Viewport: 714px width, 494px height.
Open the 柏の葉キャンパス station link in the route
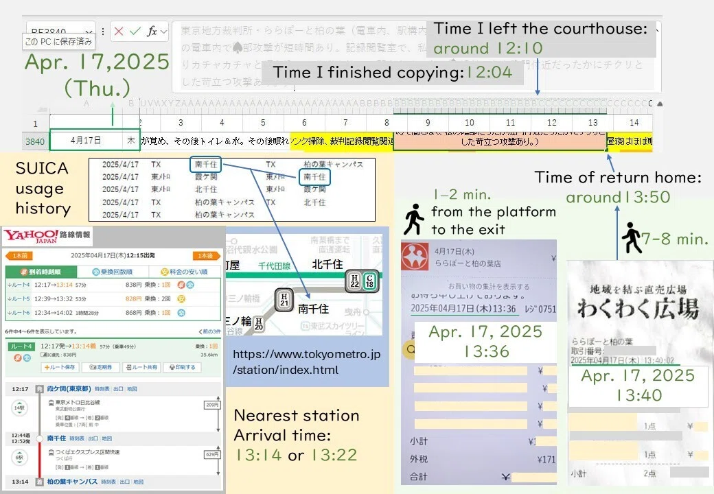[x=72, y=481]
